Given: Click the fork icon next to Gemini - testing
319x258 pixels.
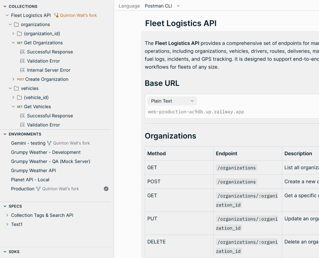Looking at the screenshot, I should (49, 143).
